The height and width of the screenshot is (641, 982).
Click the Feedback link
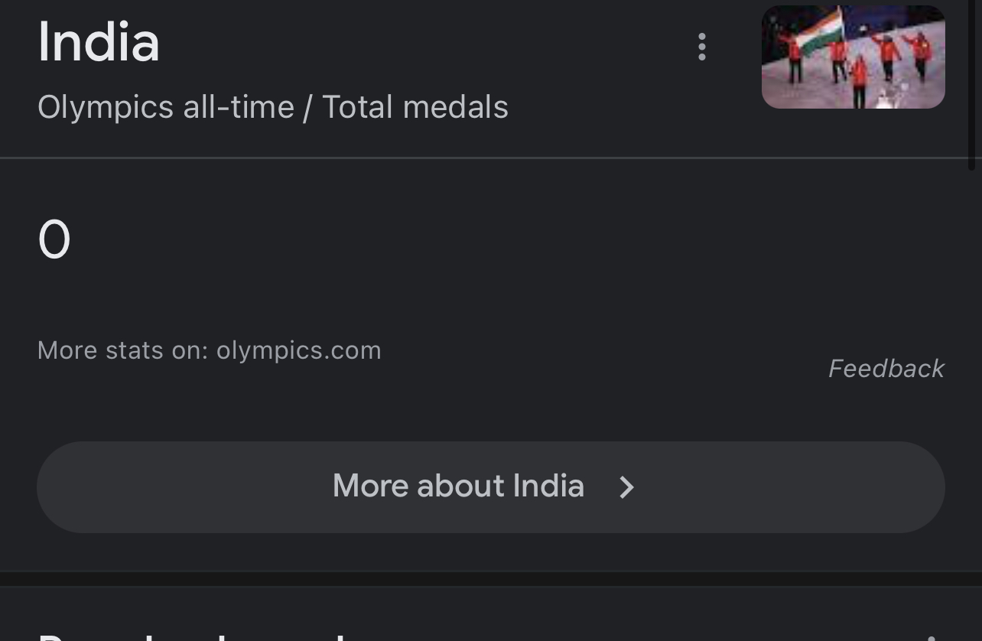886,369
